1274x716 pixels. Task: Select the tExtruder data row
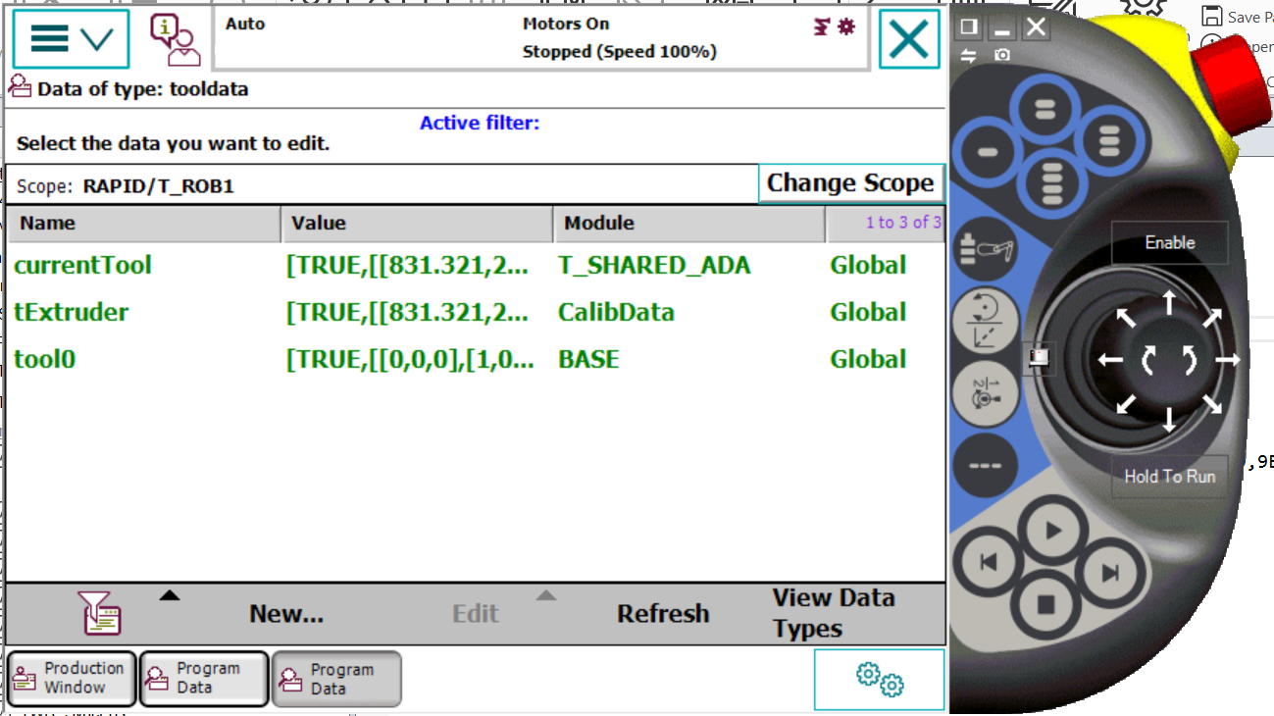pyautogui.click(x=476, y=313)
